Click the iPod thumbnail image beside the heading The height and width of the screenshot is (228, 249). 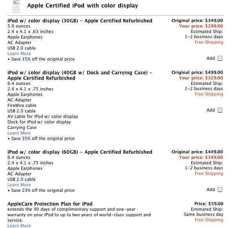16,6
